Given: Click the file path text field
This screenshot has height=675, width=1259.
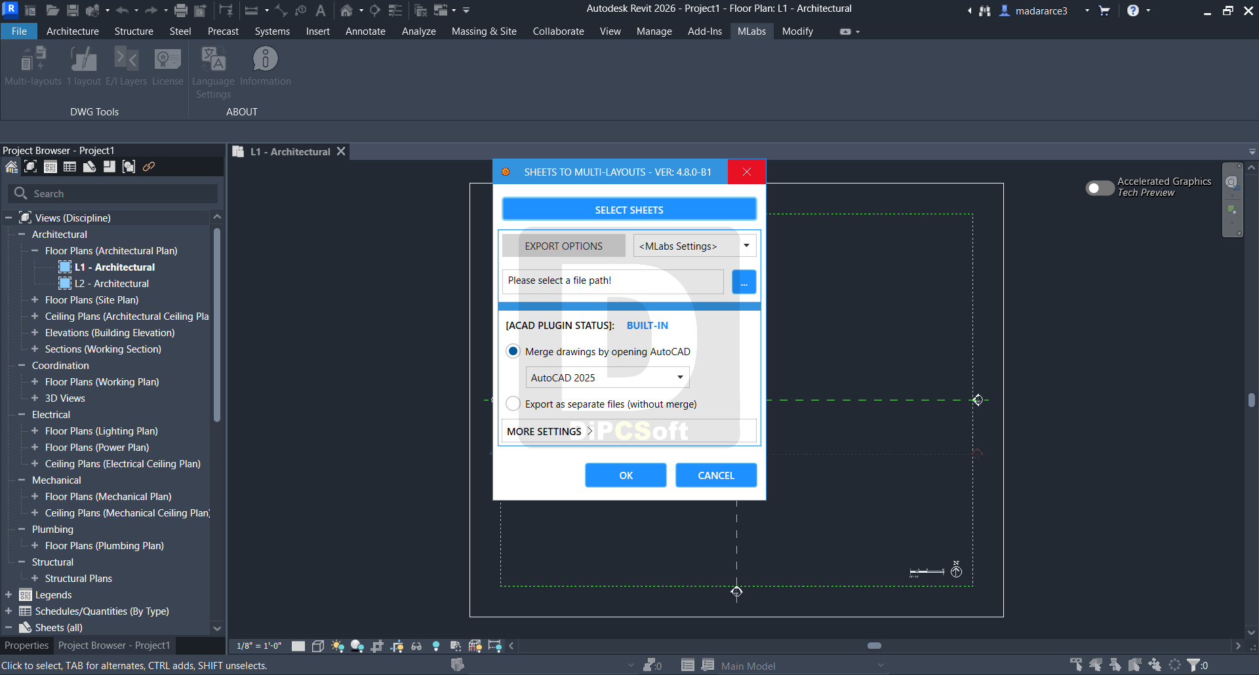Looking at the screenshot, I should (x=613, y=280).
